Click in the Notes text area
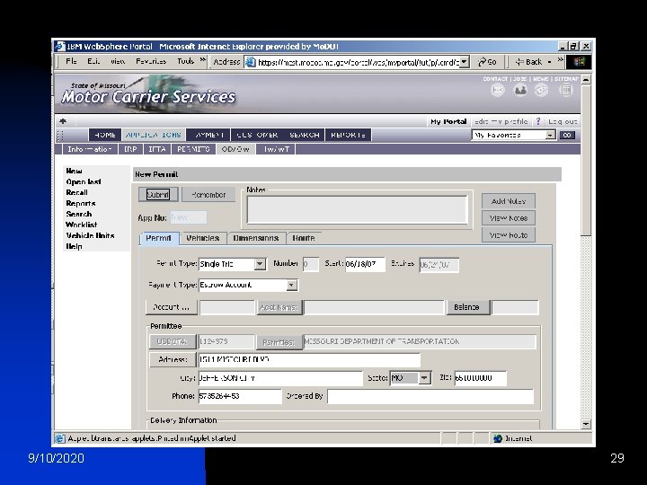 [358, 210]
